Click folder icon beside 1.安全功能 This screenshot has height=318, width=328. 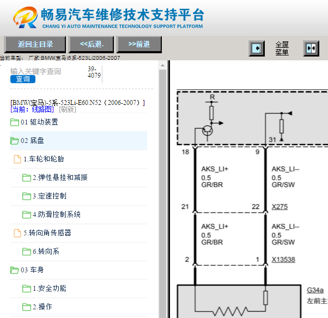[x=27, y=289]
